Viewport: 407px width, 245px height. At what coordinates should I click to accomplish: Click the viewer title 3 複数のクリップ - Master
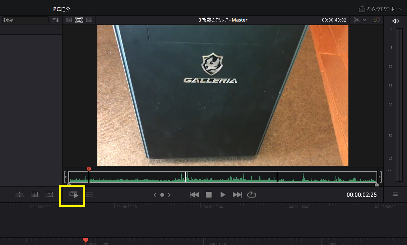[x=223, y=20]
